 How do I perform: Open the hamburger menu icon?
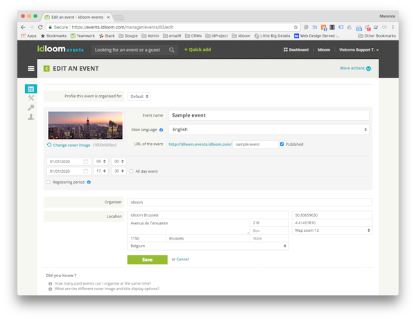pyautogui.click(x=31, y=69)
